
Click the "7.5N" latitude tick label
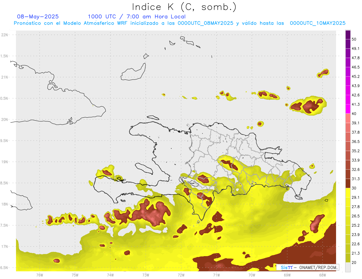click(5, 225)
